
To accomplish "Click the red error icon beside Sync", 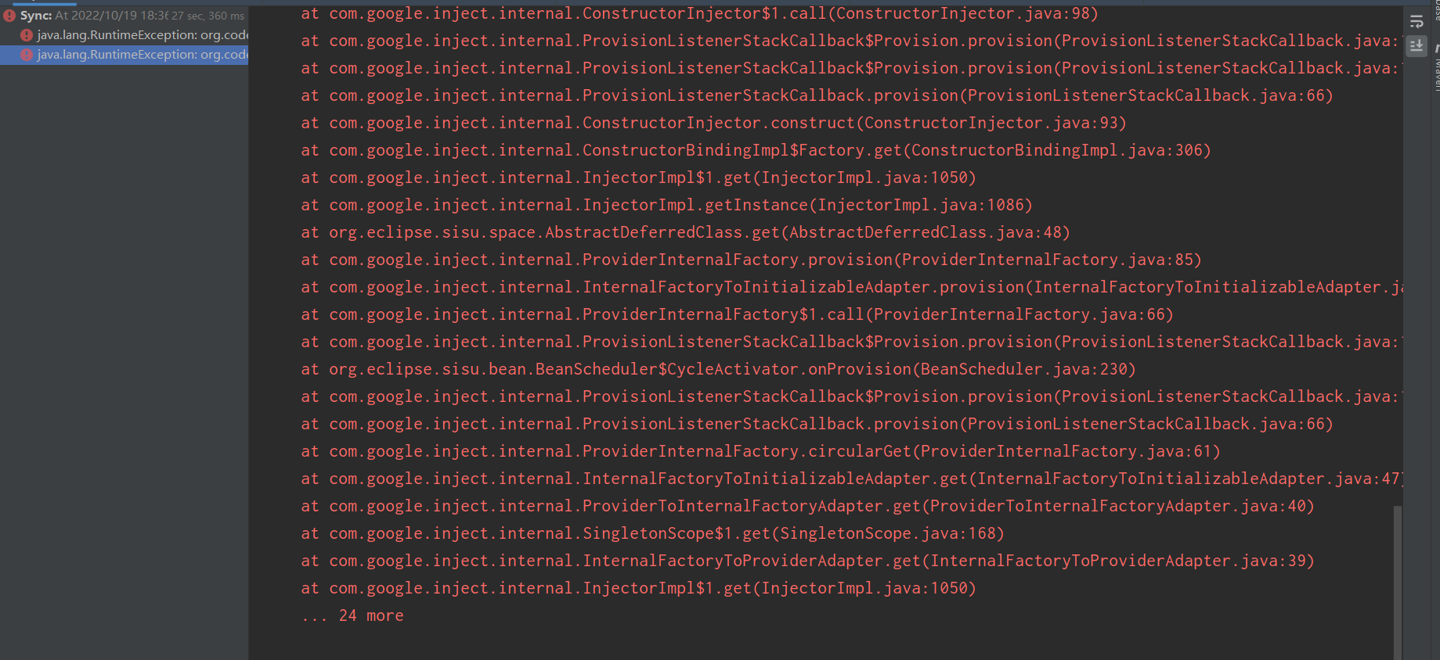I will (x=9, y=16).
